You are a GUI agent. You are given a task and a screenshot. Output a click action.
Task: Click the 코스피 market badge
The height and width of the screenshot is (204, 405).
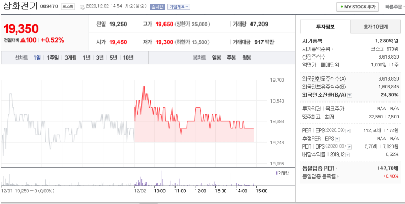[x=68, y=7]
